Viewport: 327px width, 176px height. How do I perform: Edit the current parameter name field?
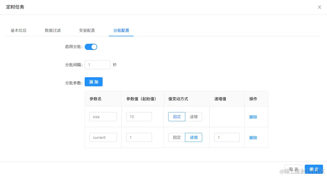point(103,137)
